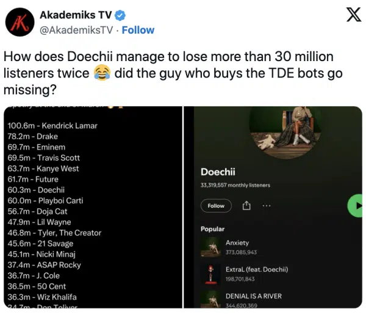This screenshot has width=366, height=314.
Task: Click the Follow button on Doechii's Spotify page
Action: click(216, 206)
